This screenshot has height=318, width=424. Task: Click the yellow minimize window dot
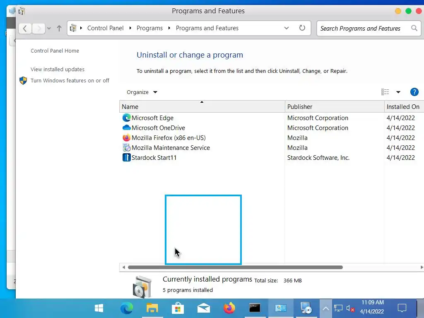point(398,11)
